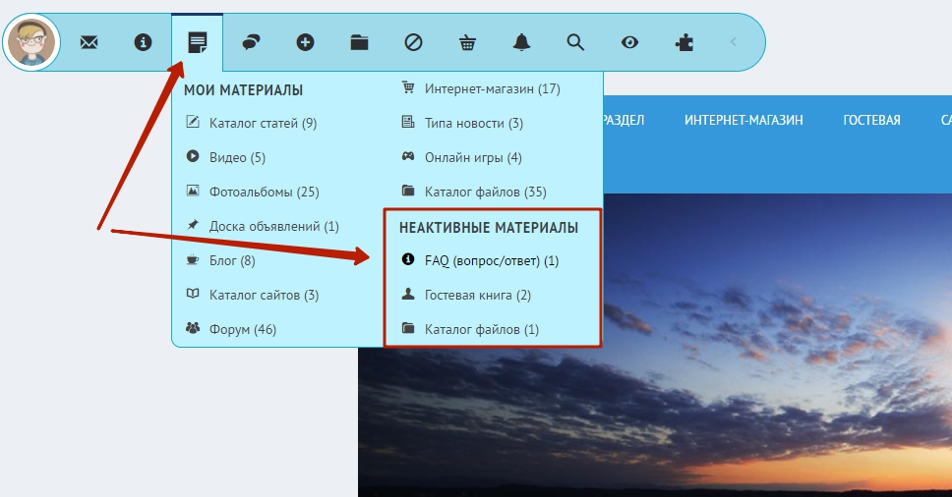Close the materials dropdown via notes icon

click(x=198, y=42)
